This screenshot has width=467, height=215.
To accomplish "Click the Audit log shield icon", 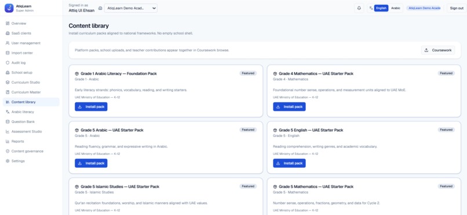I will coord(8,62).
